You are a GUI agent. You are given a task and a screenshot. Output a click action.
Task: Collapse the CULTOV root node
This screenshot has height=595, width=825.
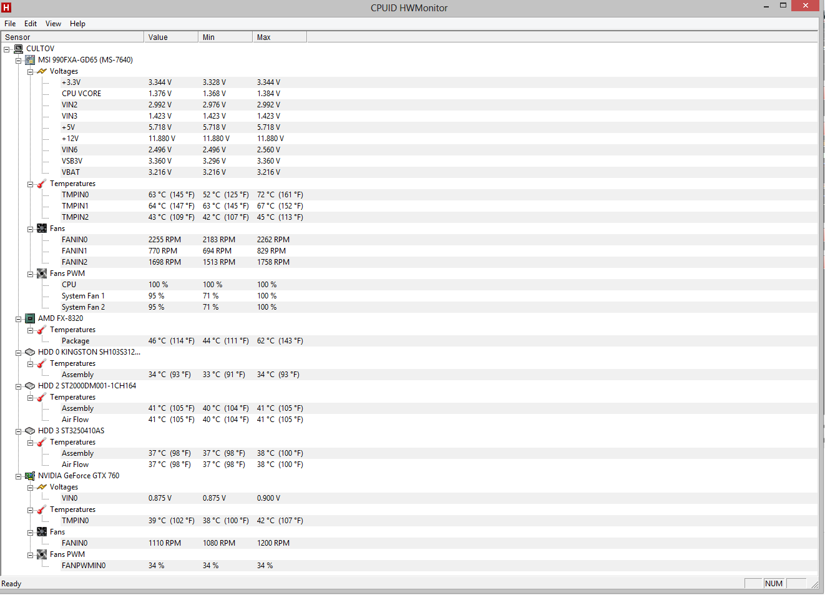pos(7,49)
